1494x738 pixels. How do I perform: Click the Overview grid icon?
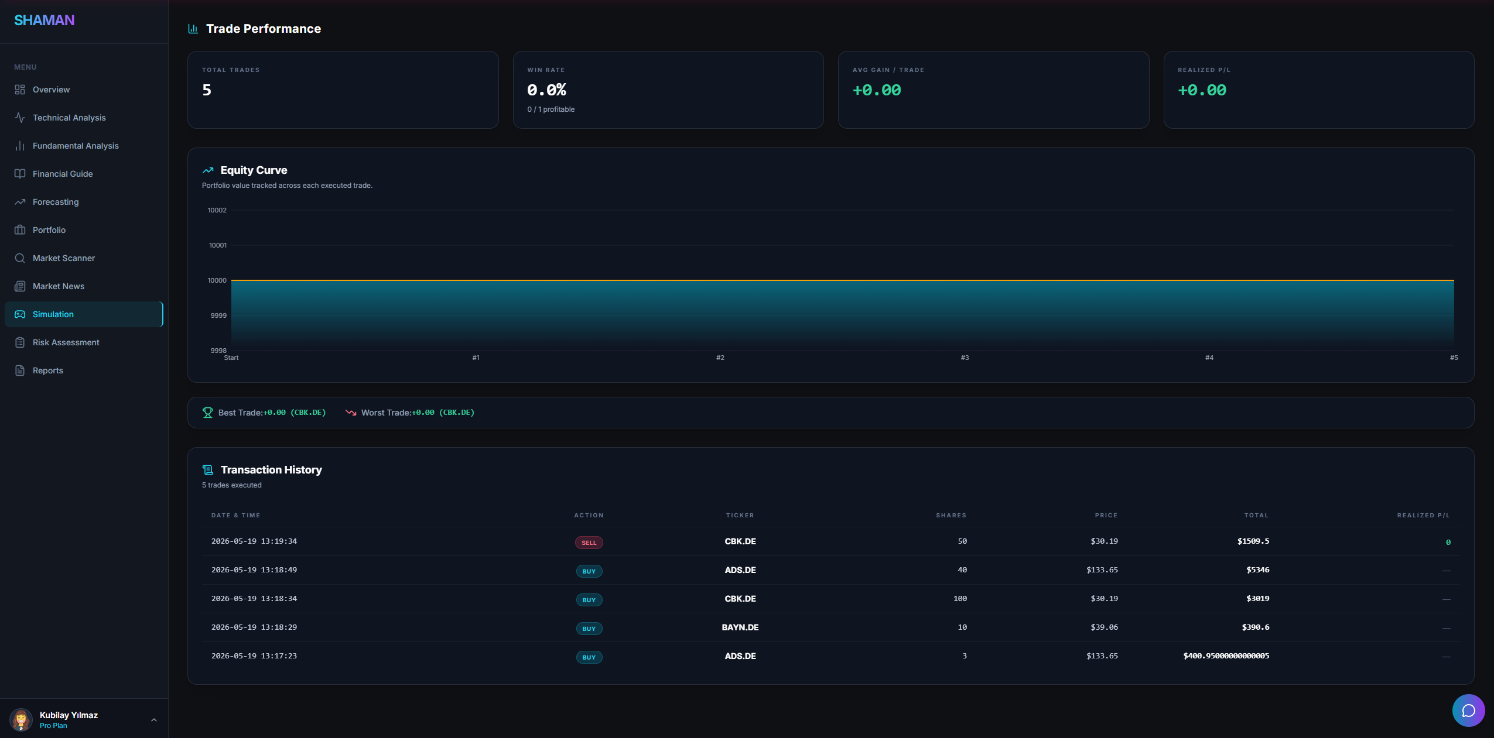pos(20,90)
